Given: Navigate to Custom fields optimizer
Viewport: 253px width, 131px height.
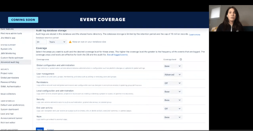Looking at the screenshot, I should coord(12,58).
